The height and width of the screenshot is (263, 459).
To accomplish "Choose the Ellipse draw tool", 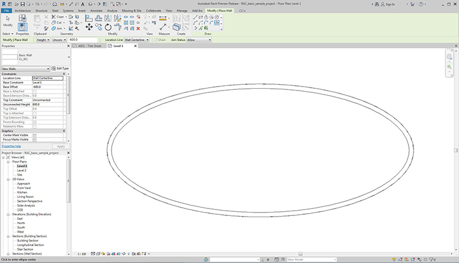I will [x=217, y=23].
